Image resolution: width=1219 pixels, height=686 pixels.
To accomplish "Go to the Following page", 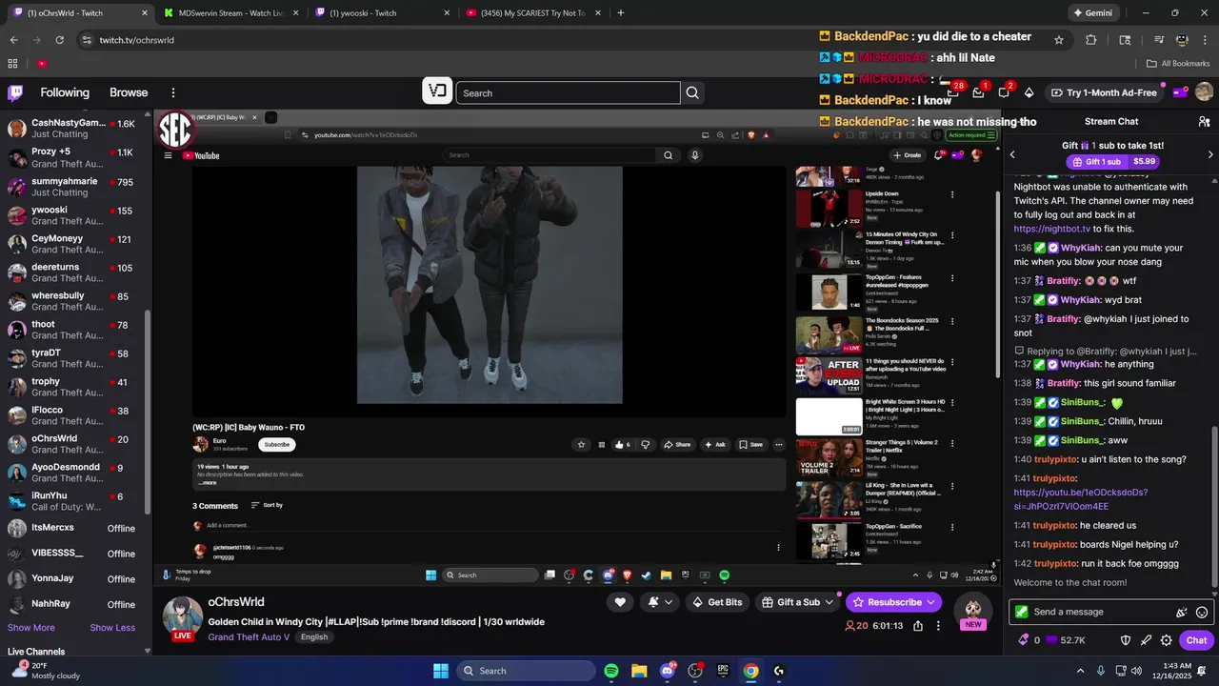I will 65,92.
